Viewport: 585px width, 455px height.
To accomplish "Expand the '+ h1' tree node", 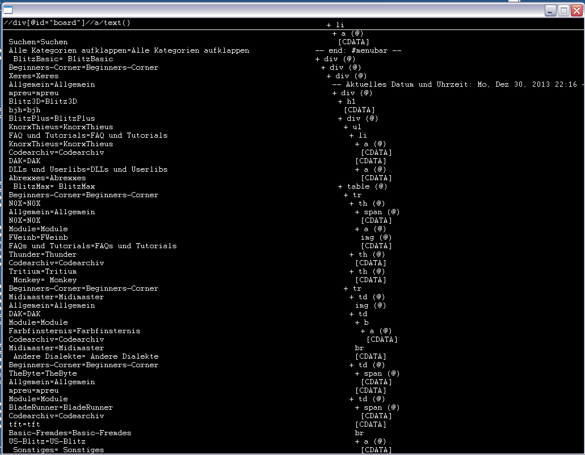I will point(347,101).
